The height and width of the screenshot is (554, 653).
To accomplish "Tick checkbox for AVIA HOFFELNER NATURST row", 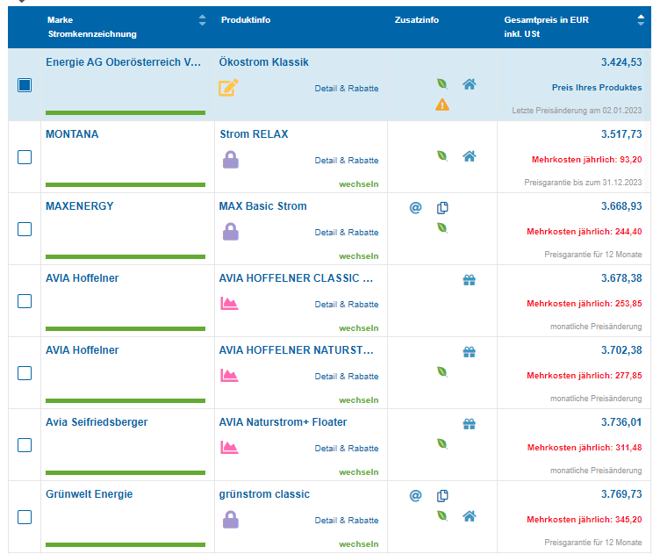I will [x=25, y=374].
